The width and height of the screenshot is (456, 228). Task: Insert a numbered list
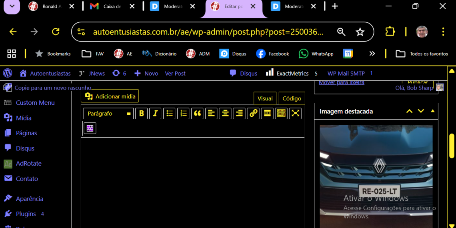click(x=183, y=114)
